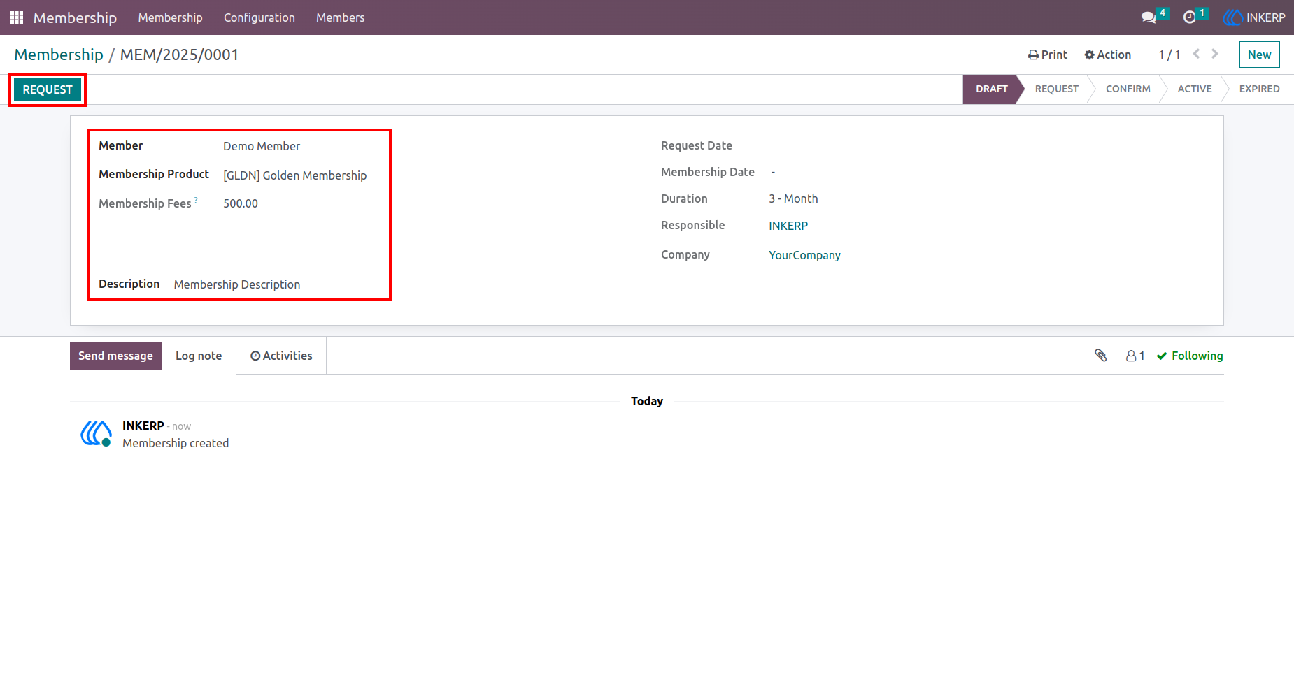
Task: Open the conversations chat icon
Action: (x=1149, y=17)
